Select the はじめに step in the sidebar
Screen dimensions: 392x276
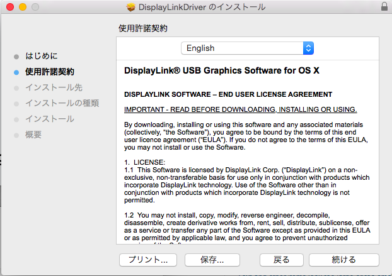pos(41,56)
